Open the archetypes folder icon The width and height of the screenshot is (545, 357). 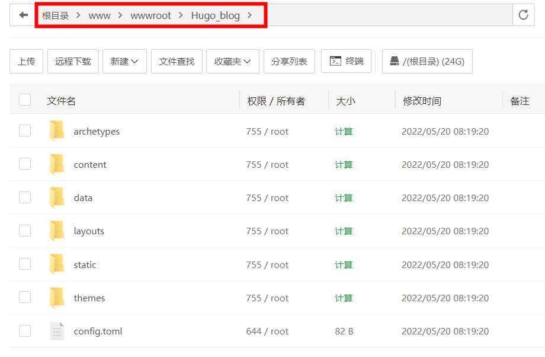57,131
